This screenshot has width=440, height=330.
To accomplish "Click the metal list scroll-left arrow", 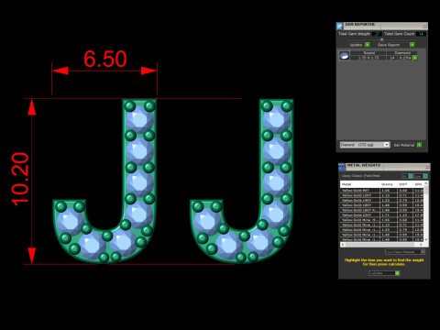I will click(343, 244).
